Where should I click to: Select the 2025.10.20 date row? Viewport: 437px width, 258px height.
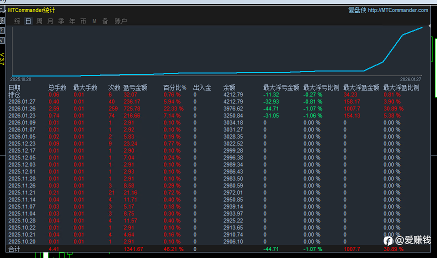click(x=218, y=241)
